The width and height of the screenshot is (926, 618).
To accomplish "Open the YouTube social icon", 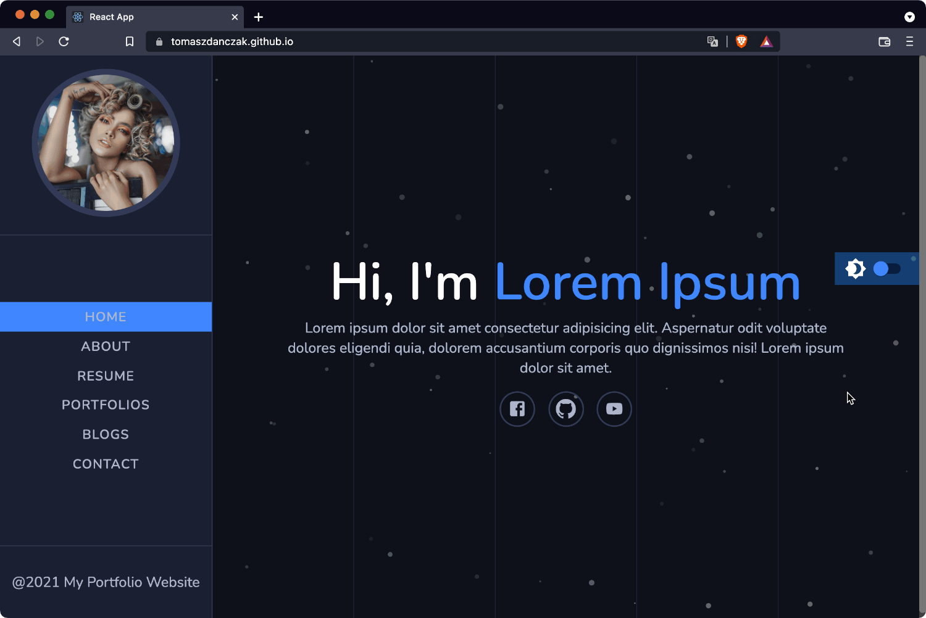I will (614, 408).
